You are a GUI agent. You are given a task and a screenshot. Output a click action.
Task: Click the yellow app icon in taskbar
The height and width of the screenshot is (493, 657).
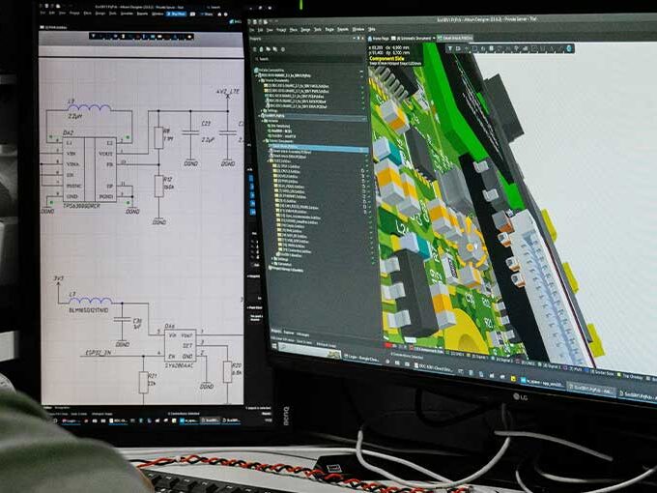[x=513, y=378]
